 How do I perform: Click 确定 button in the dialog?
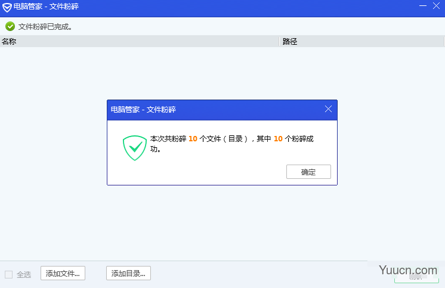pos(308,172)
